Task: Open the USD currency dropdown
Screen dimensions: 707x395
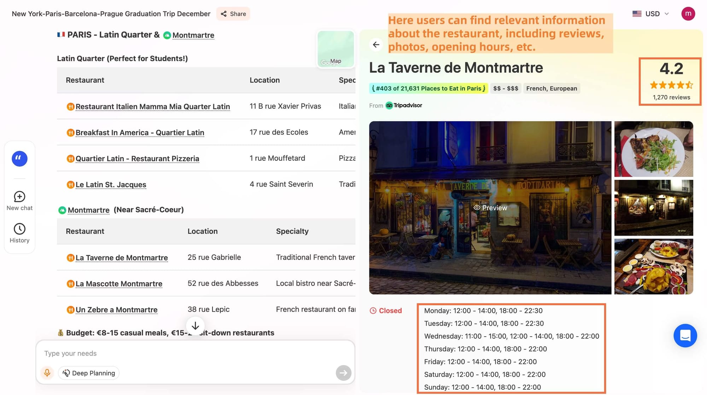Action: coord(650,14)
